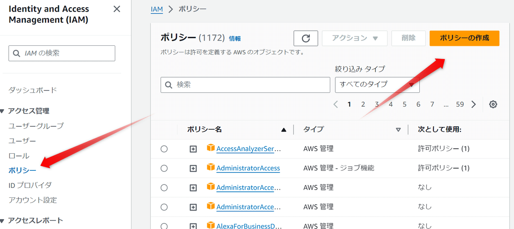Image resolution: width=514 pixels, height=229 pixels.
Task: Expand the AlexaForBusinessD… policy row
Action: coord(193,226)
